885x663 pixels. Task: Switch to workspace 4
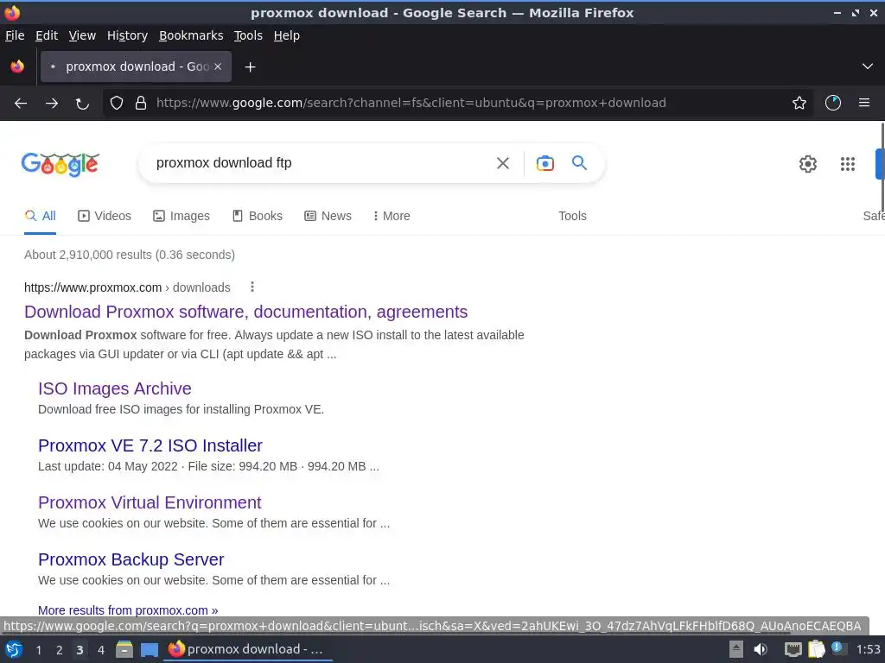pyautogui.click(x=100, y=650)
